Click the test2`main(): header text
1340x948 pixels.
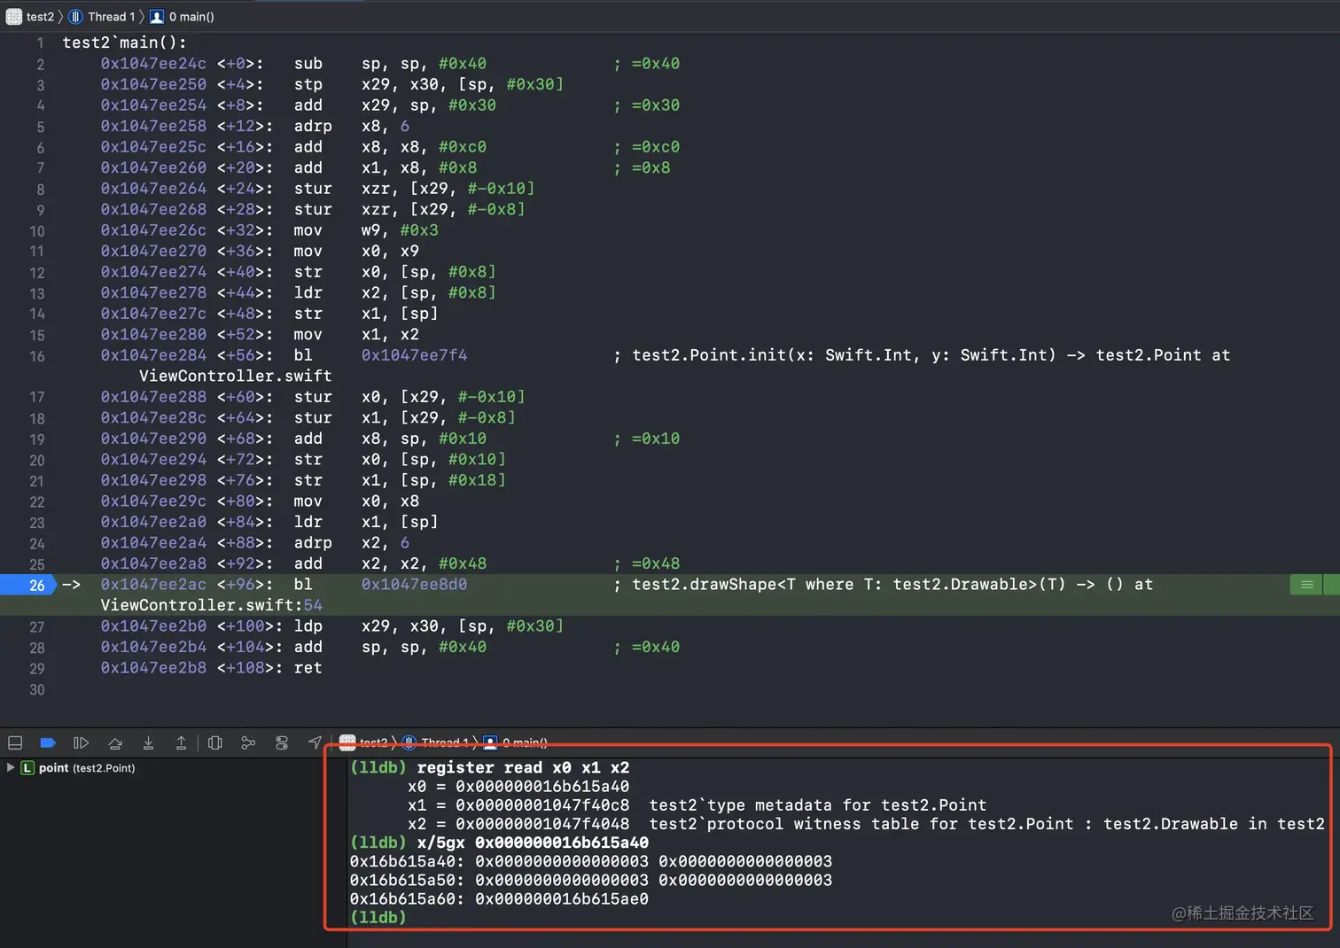coord(124,42)
